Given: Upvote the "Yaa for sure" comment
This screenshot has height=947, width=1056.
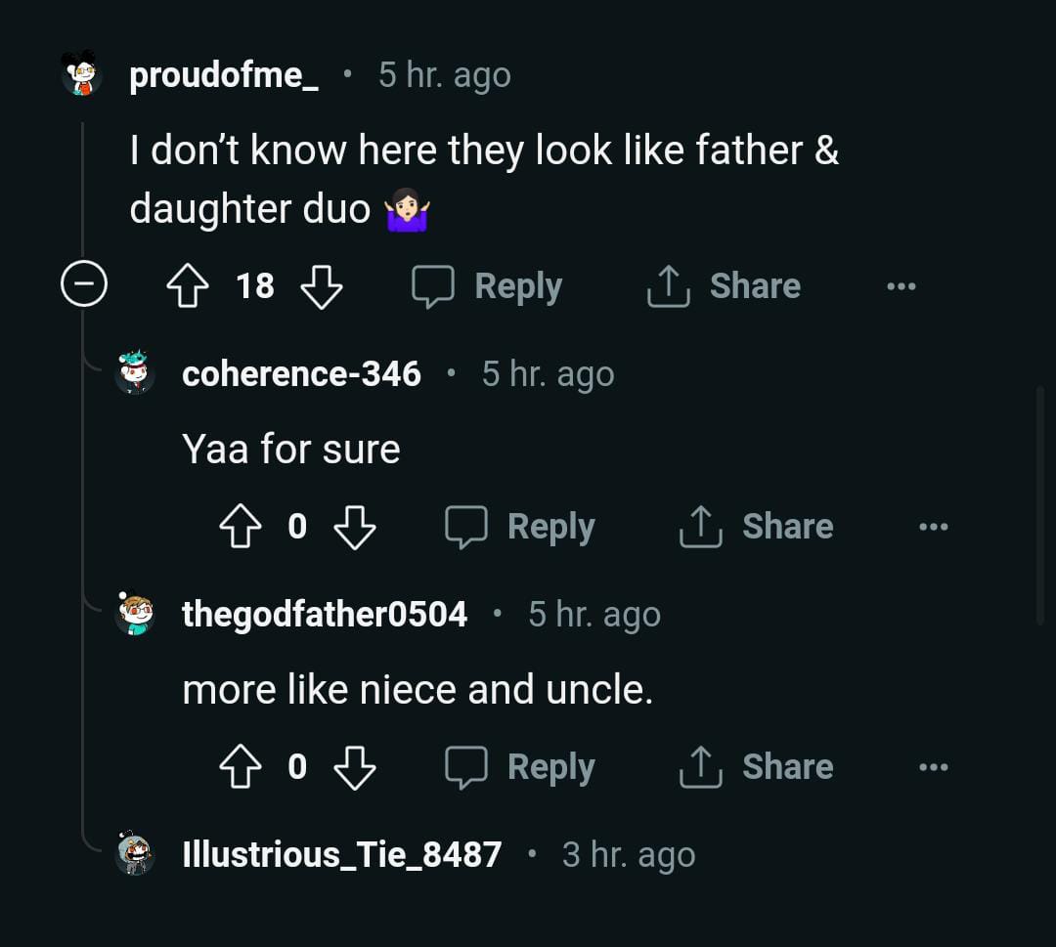Looking at the screenshot, I should point(241,527).
